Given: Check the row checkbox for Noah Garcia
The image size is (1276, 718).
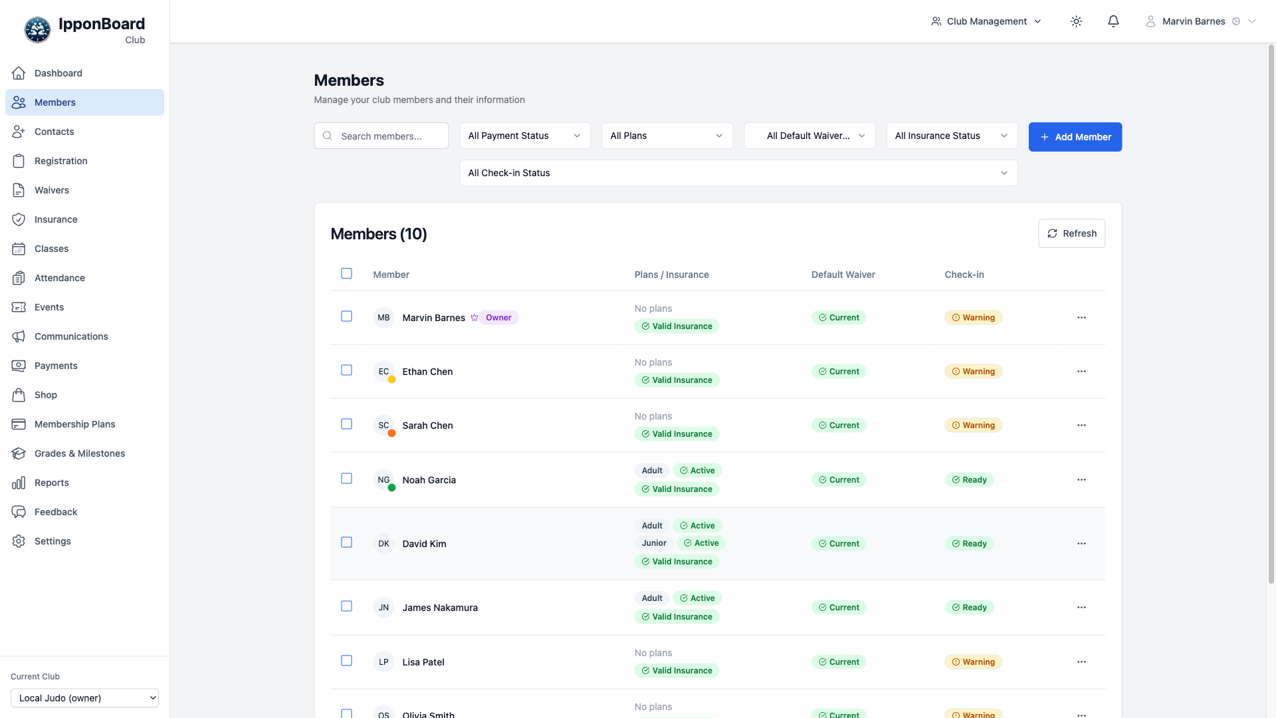Looking at the screenshot, I should [x=346, y=478].
